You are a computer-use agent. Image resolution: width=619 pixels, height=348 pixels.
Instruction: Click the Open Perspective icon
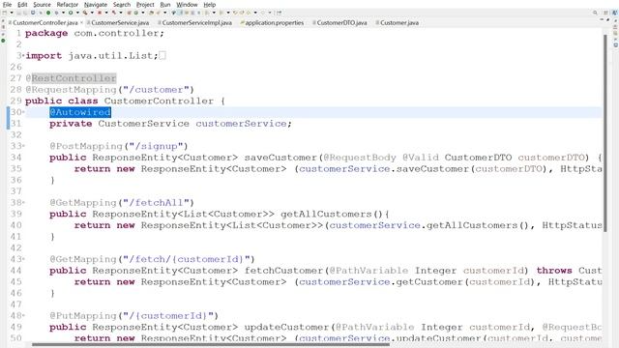[x=606, y=13]
